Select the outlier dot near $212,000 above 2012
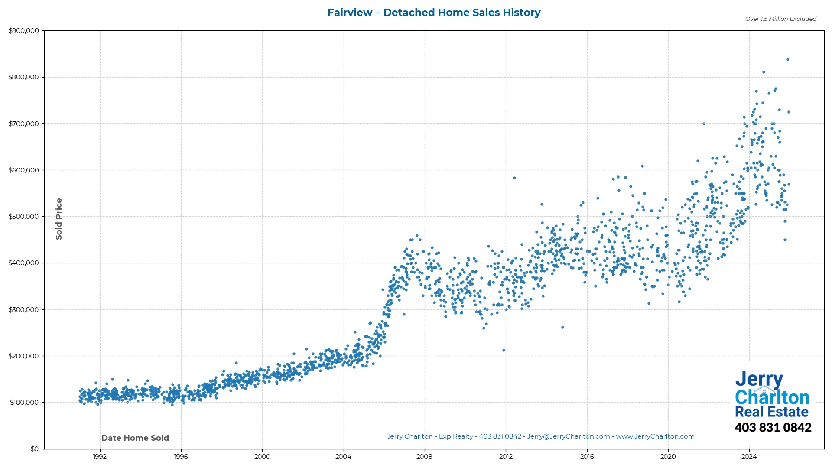 tap(503, 349)
